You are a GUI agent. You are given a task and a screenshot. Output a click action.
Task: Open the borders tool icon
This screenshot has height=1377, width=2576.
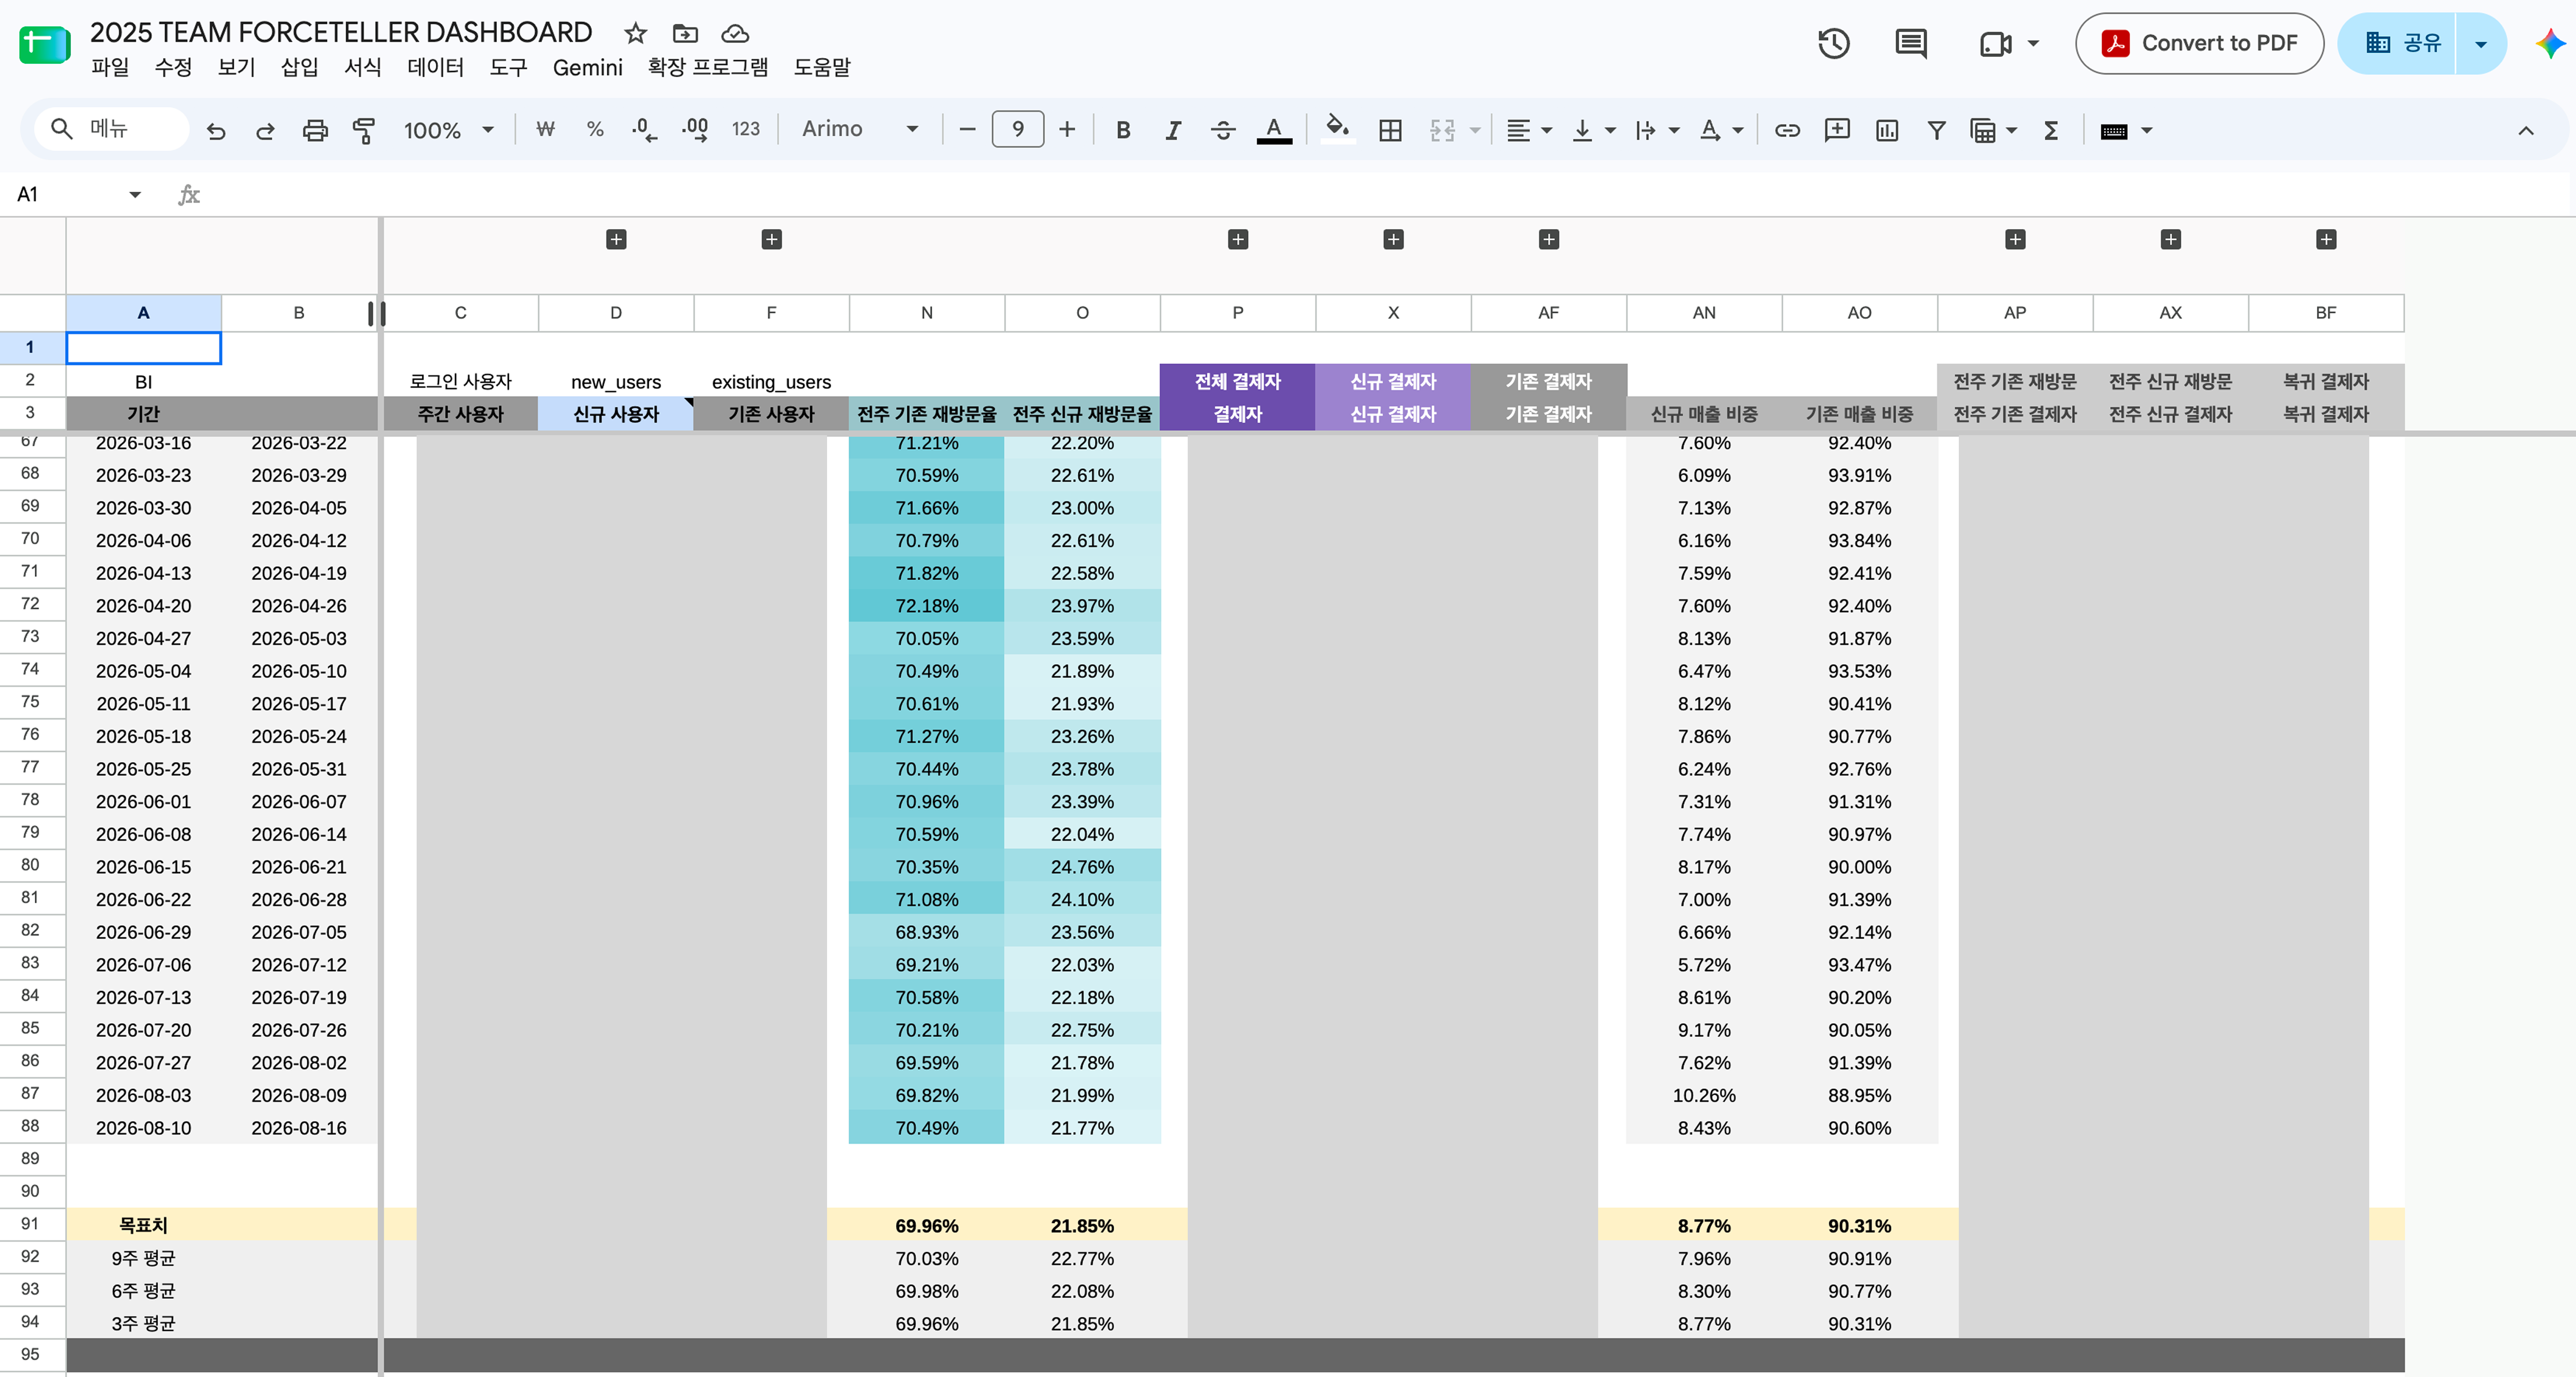(1390, 130)
